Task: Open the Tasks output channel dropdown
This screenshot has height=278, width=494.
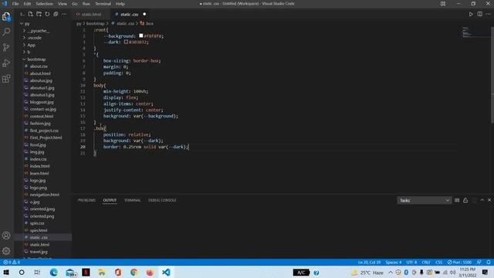Action: pos(424,201)
